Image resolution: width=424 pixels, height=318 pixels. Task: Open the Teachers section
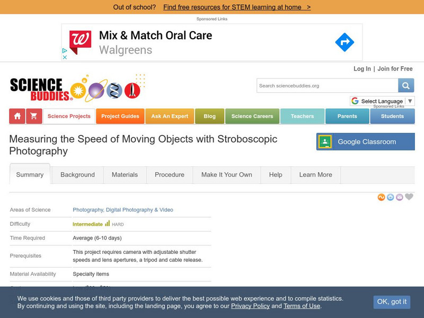302,116
